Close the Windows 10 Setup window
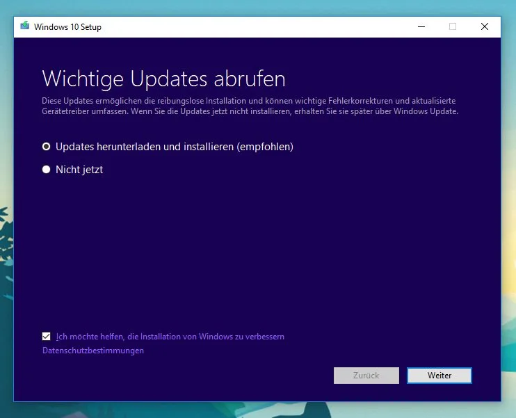The width and height of the screenshot is (516, 418). pyautogui.click(x=485, y=26)
